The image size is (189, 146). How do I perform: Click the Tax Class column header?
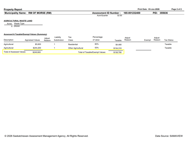(x=71, y=39)
